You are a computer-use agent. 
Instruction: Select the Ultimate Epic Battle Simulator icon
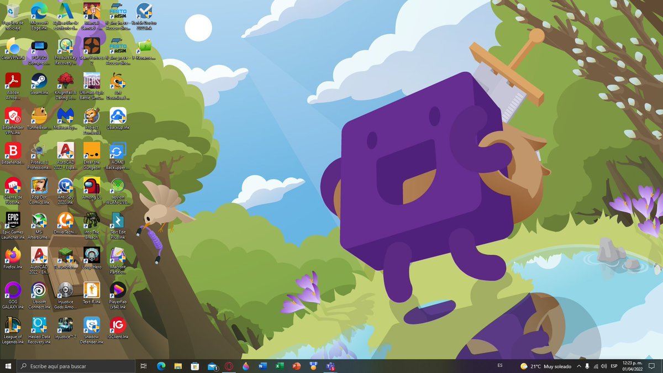pos(92,87)
